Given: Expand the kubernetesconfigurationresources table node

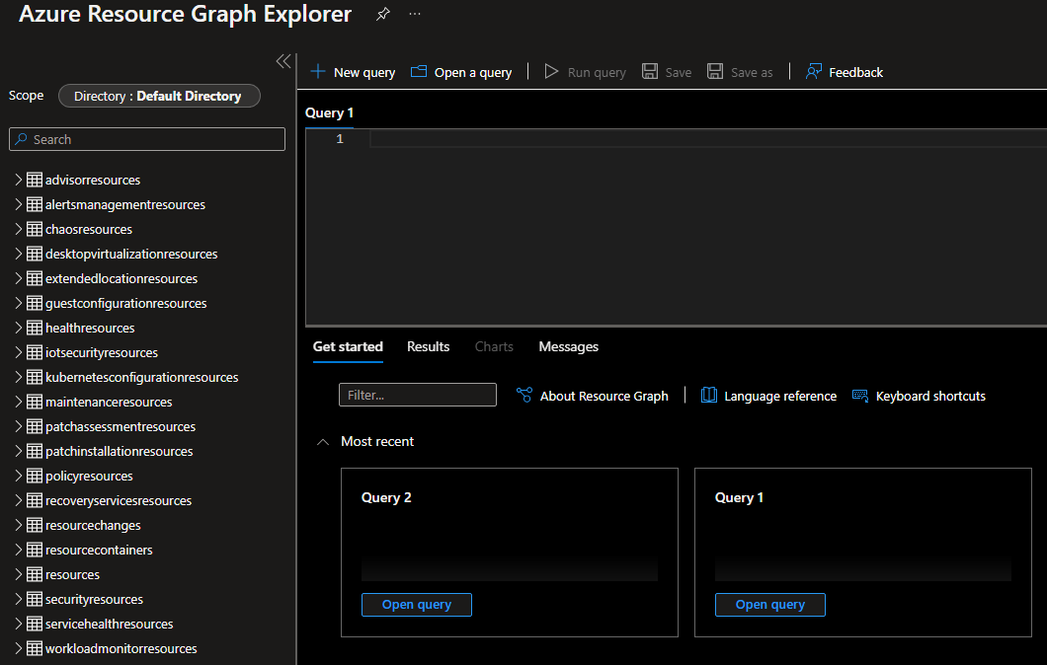Looking at the screenshot, I should [x=19, y=377].
